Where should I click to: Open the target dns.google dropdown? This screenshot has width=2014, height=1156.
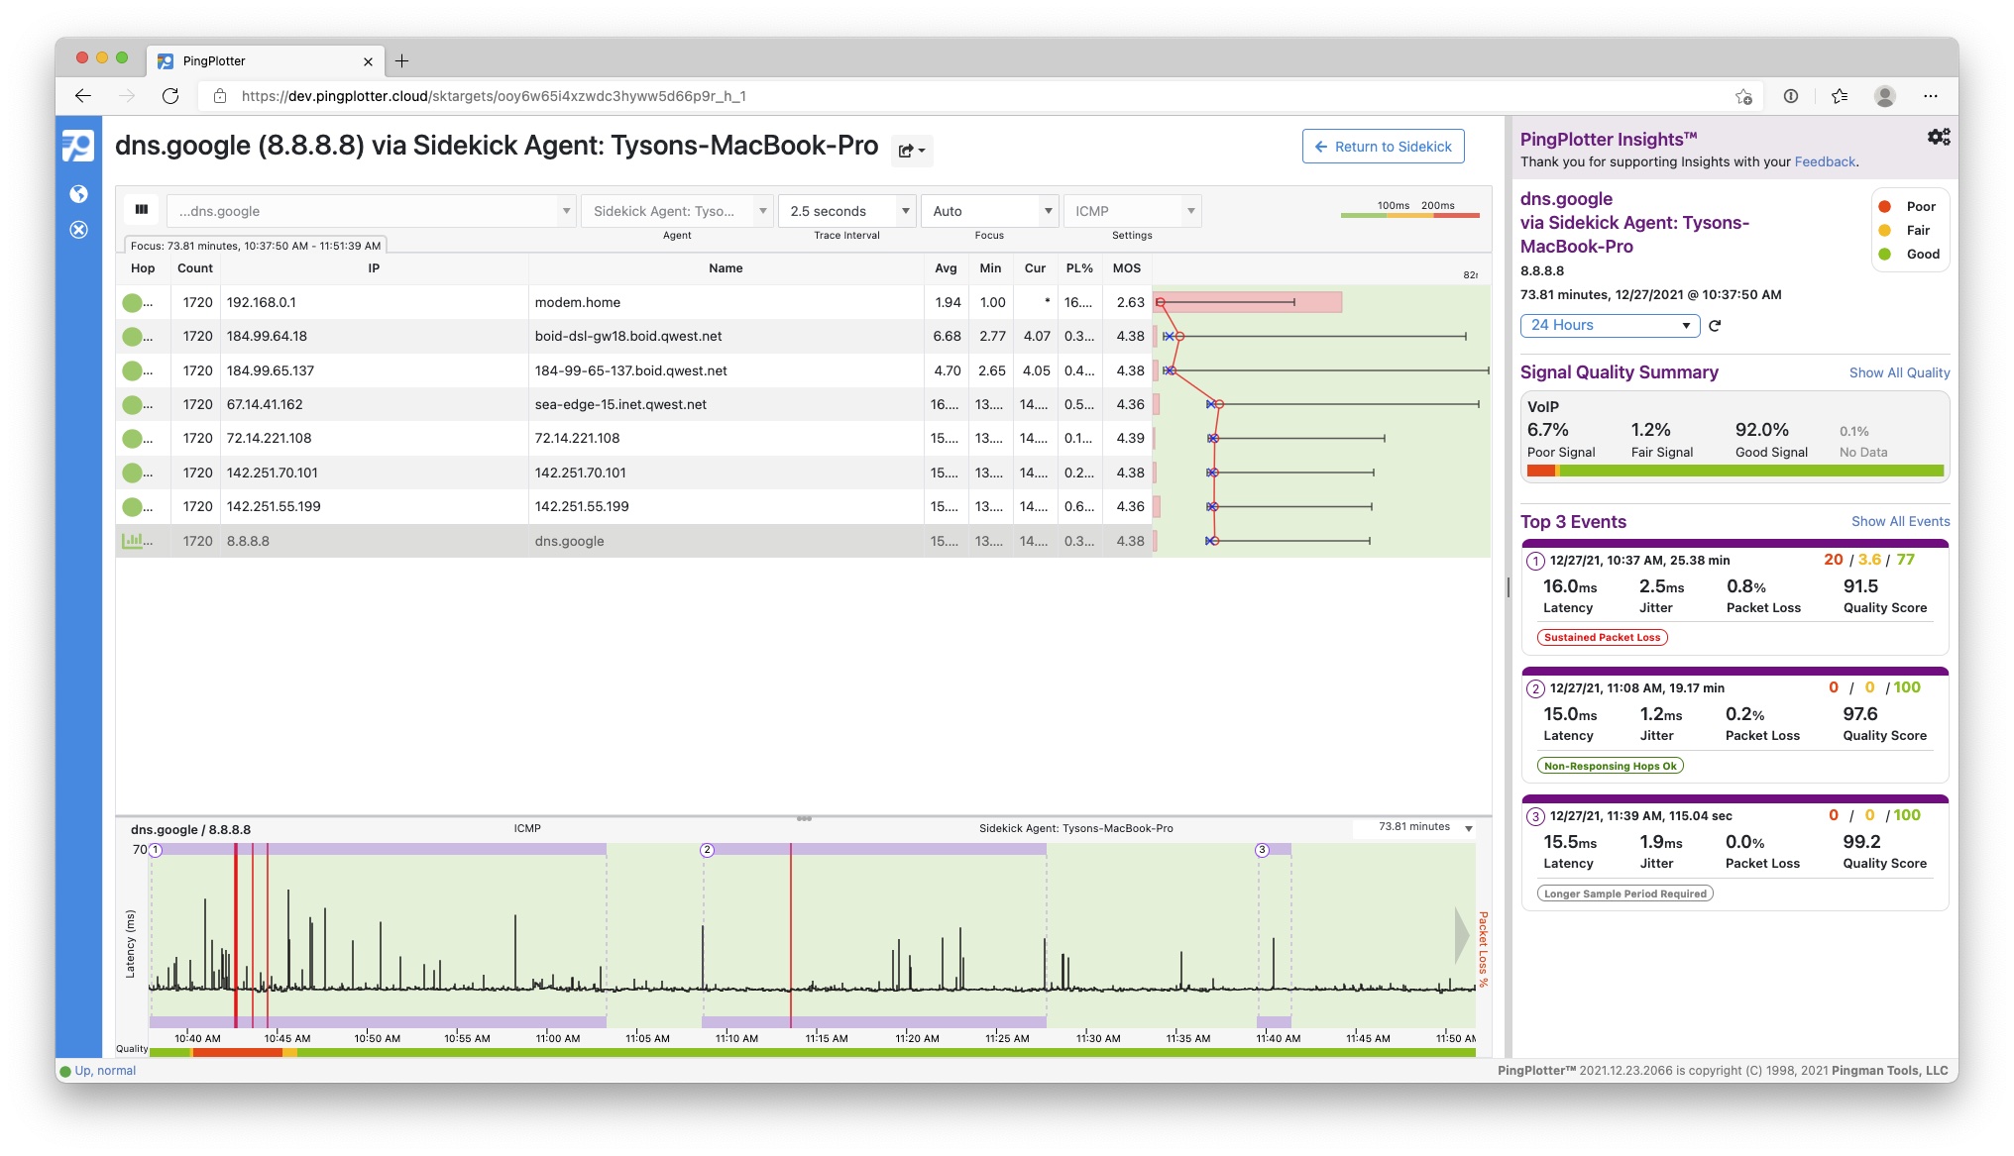pyautogui.click(x=372, y=211)
